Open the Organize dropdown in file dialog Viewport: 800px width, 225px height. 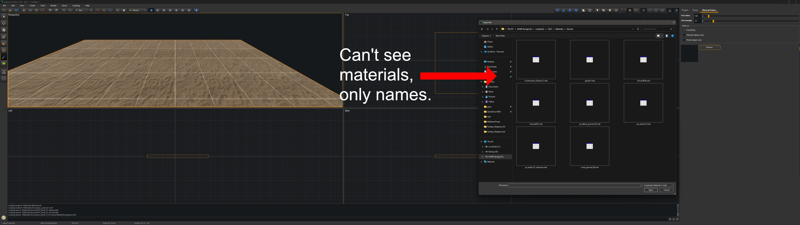point(486,36)
